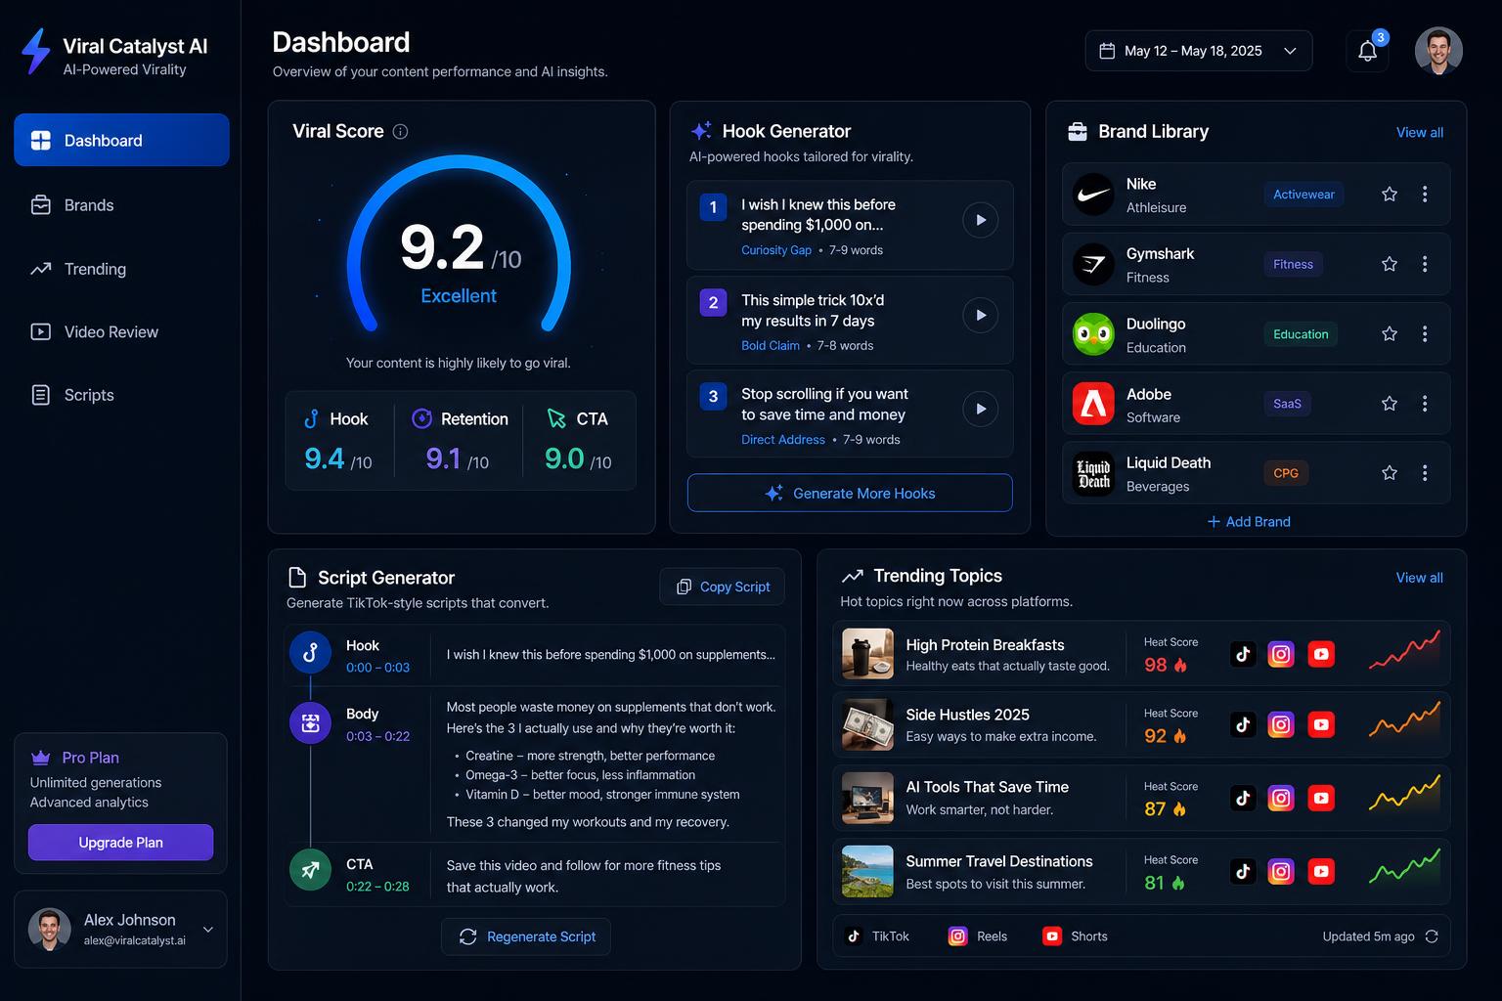Open the notifications bell
Viewport: 1502px width, 1001px height.
pyautogui.click(x=1367, y=51)
